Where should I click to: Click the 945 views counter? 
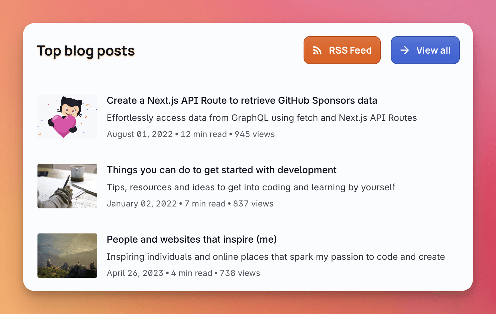(254, 134)
